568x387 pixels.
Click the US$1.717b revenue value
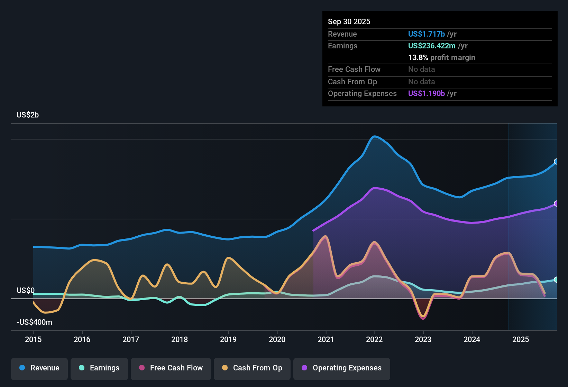coord(426,34)
